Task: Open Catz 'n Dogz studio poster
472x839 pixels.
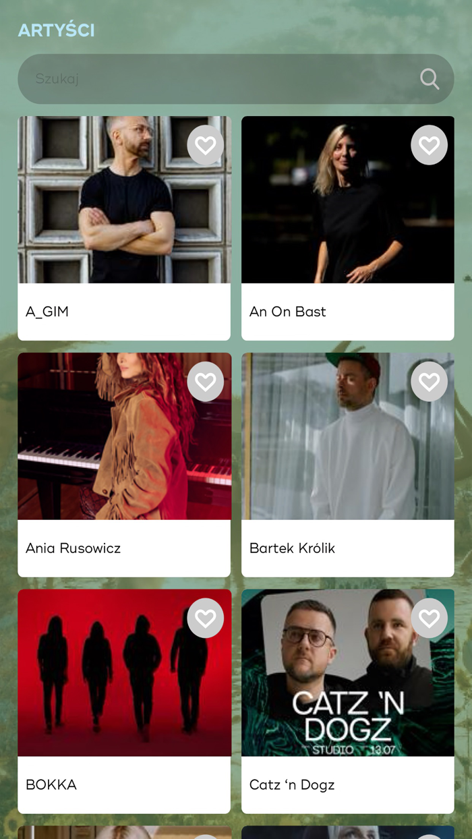Action: point(348,673)
